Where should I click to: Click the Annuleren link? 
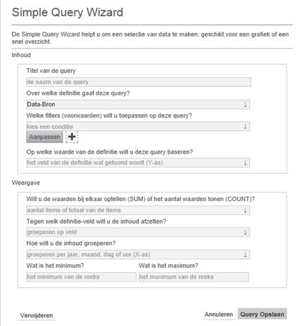click(219, 314)
